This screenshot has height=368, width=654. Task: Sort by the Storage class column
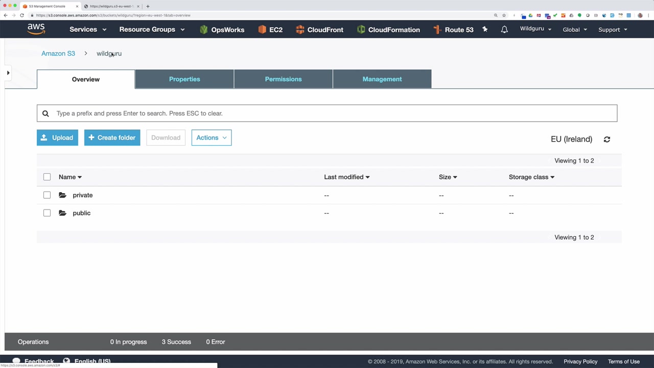pyautogui.click(x=531, y=177)
